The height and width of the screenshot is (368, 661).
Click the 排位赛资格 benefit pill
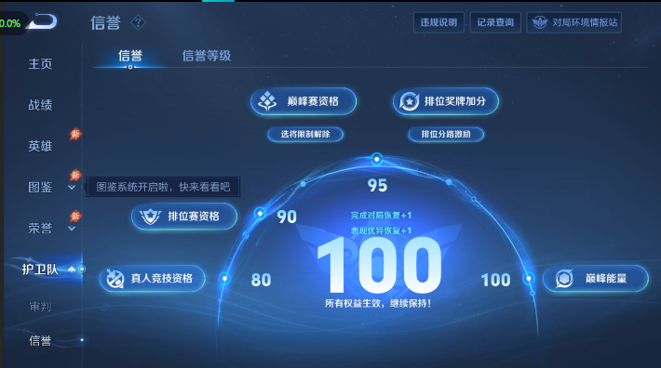click(184, 217)
